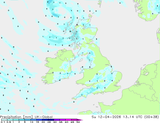Click the '30' legend value
The image size is (160, 123).
click(55, 122)
